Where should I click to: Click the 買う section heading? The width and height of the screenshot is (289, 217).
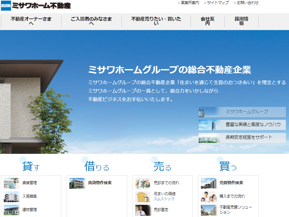pyautogui.click(x=228, y=166)
